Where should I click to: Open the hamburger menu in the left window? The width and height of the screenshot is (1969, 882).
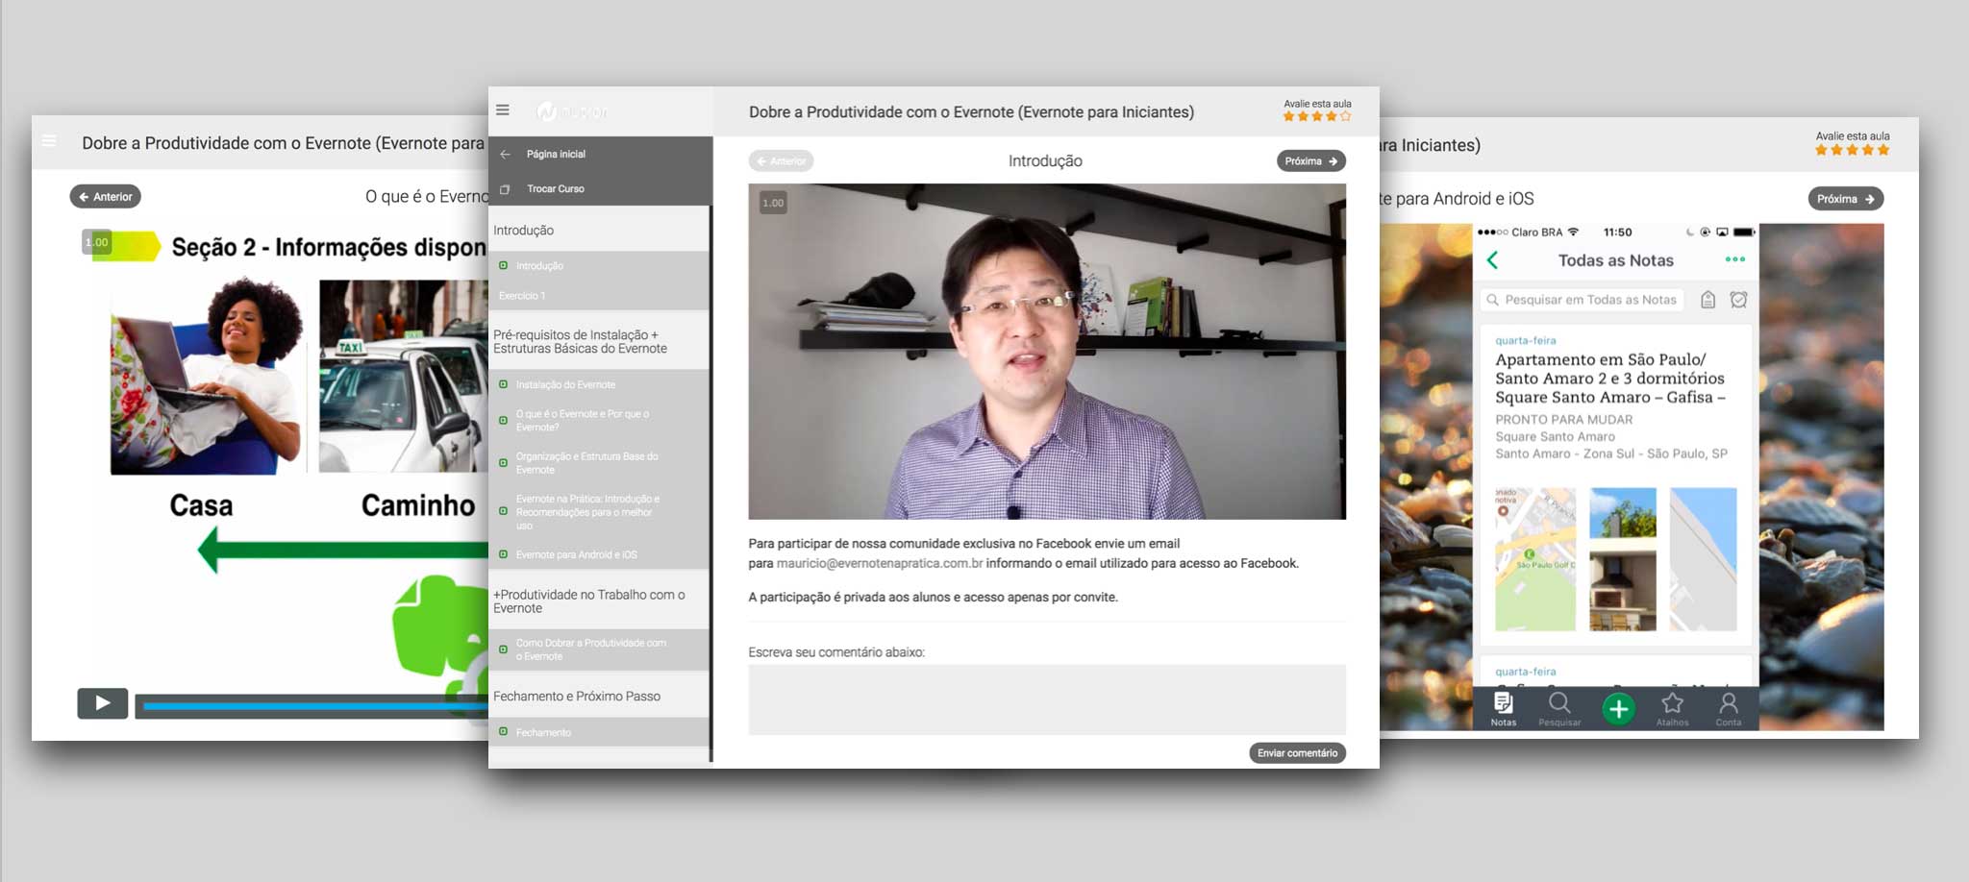coord(48,141)
